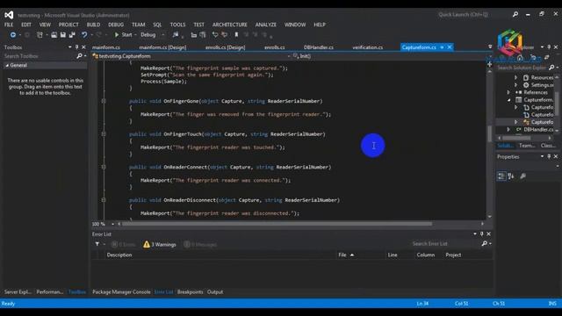Click the Visual Studio logo icon
The image size is (562, 316).
[9, 15]
